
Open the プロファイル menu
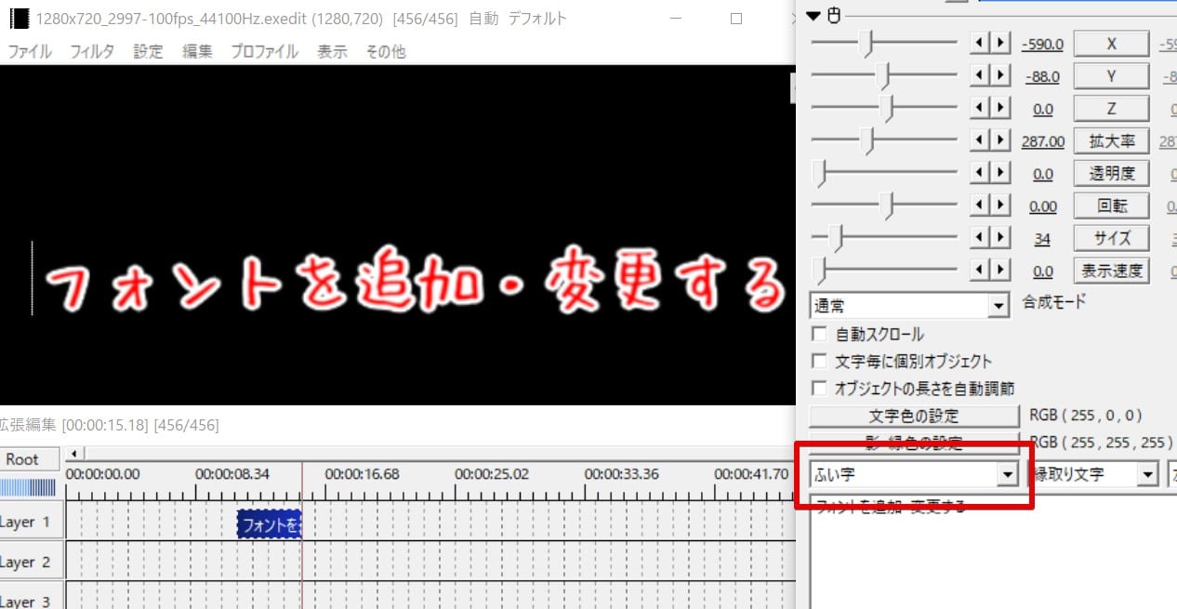pos(265,52)
